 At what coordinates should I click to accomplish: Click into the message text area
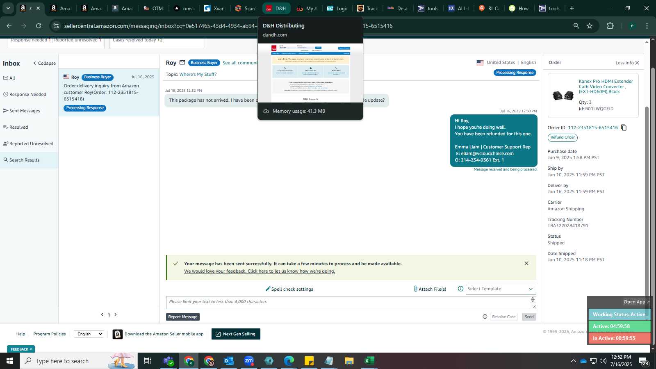point(348,303)
